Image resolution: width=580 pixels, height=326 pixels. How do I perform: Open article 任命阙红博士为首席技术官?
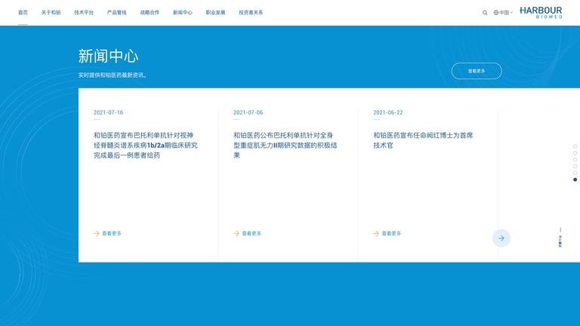[x=423, y=140]
